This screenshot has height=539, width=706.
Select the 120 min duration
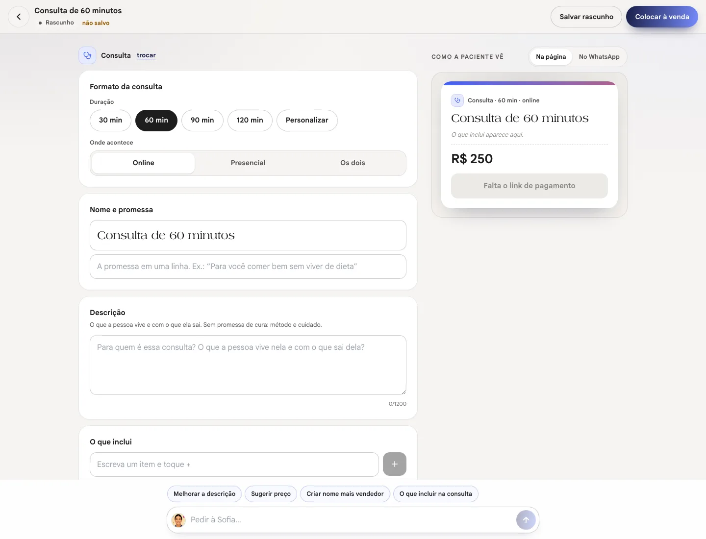(x=250, y=121)
